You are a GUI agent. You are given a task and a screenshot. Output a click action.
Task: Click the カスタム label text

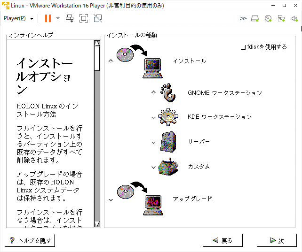click(x=199, y=166)
